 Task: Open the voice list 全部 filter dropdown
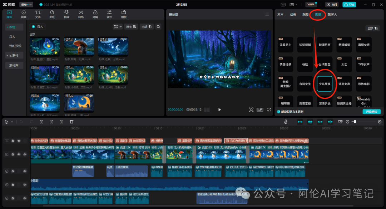[373, 29]
